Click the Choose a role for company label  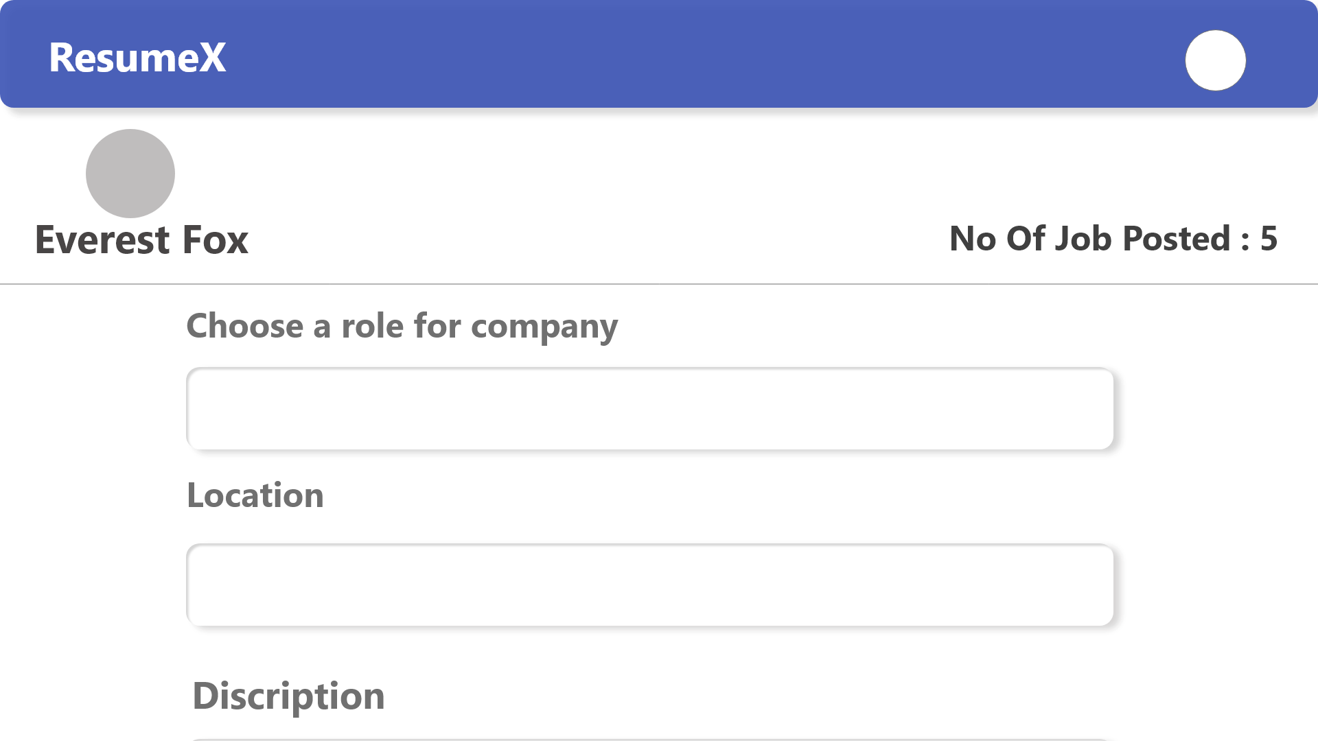coord(402,327)
